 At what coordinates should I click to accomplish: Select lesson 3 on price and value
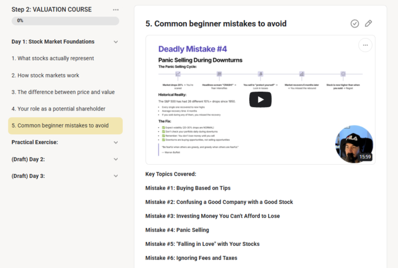click(63, 92)
